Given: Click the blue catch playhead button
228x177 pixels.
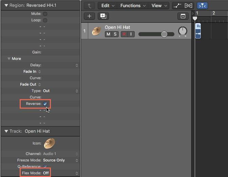Looking at the screenshot, I should [x=202, y=6].
